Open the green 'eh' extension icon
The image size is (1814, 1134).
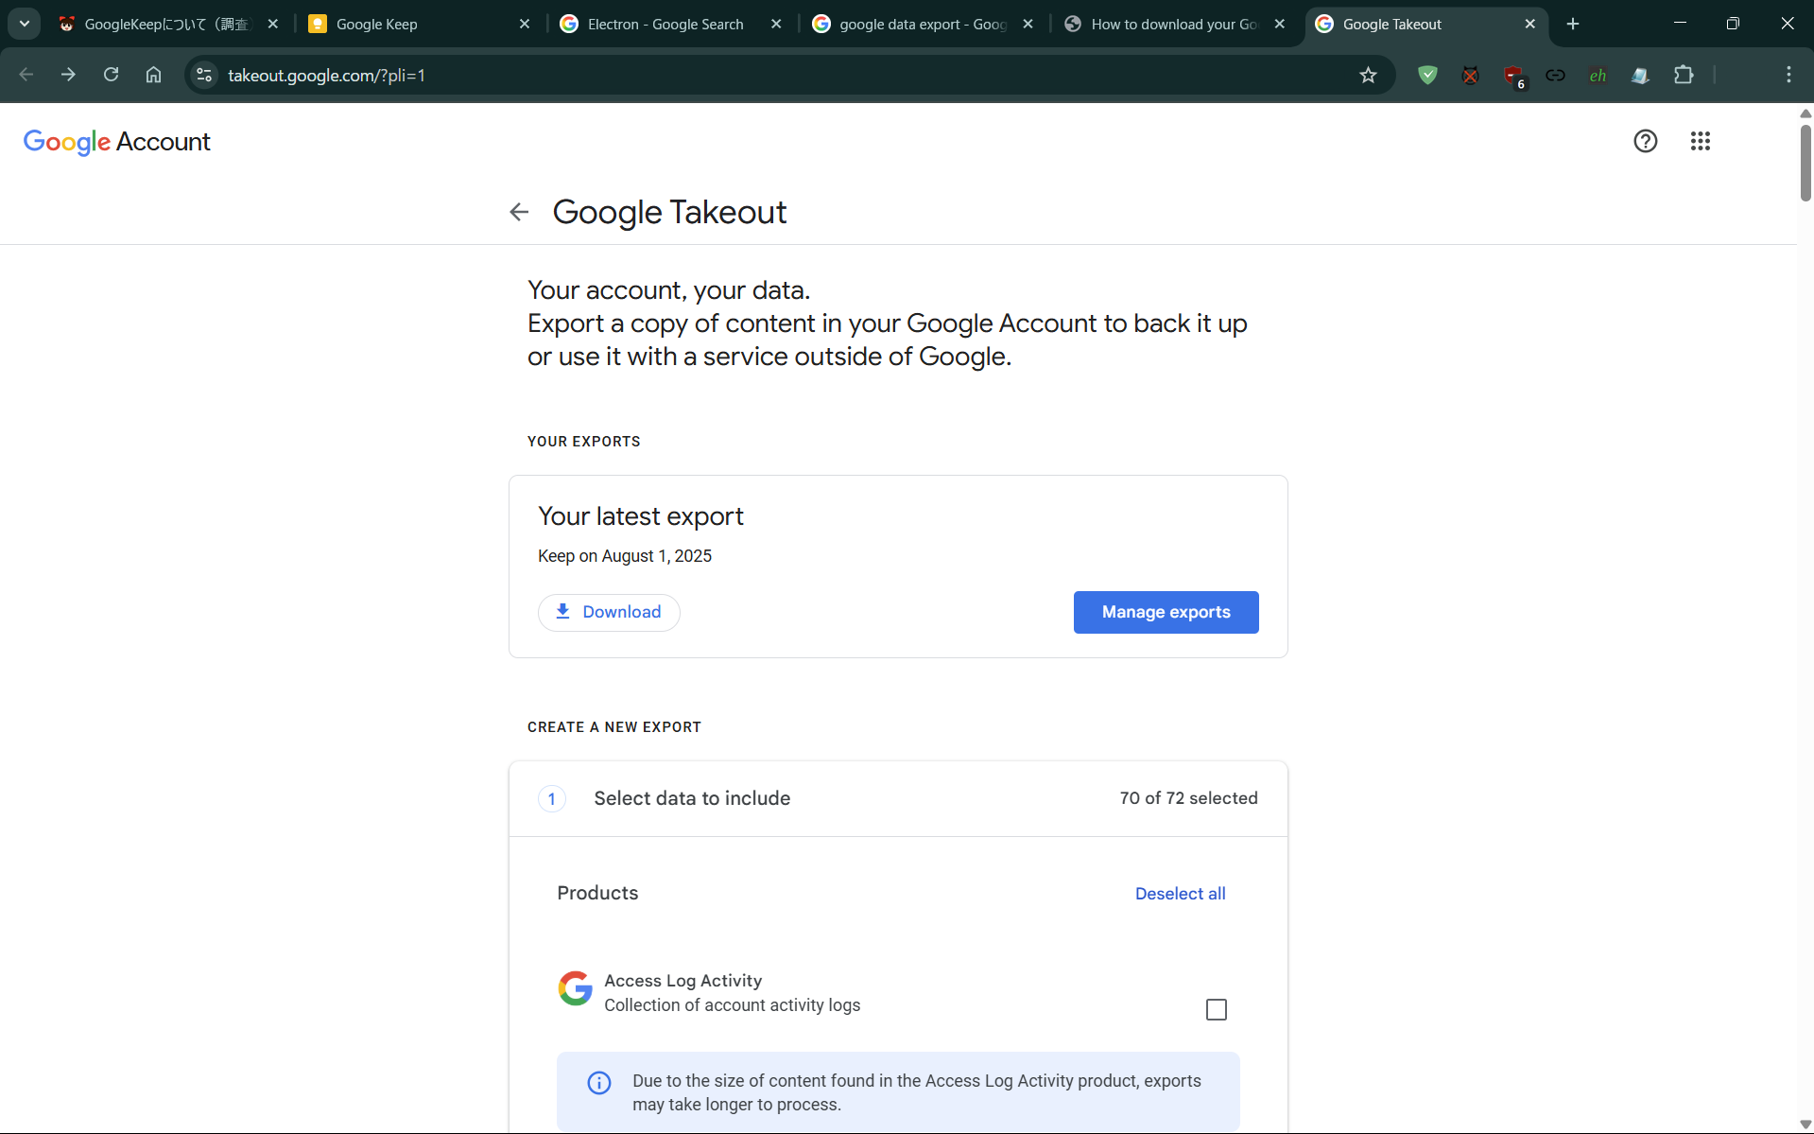tap(1598, 75)
